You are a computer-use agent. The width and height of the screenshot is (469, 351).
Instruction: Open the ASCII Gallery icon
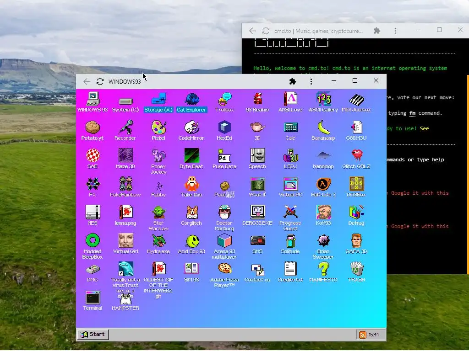(x=323, y=99)
